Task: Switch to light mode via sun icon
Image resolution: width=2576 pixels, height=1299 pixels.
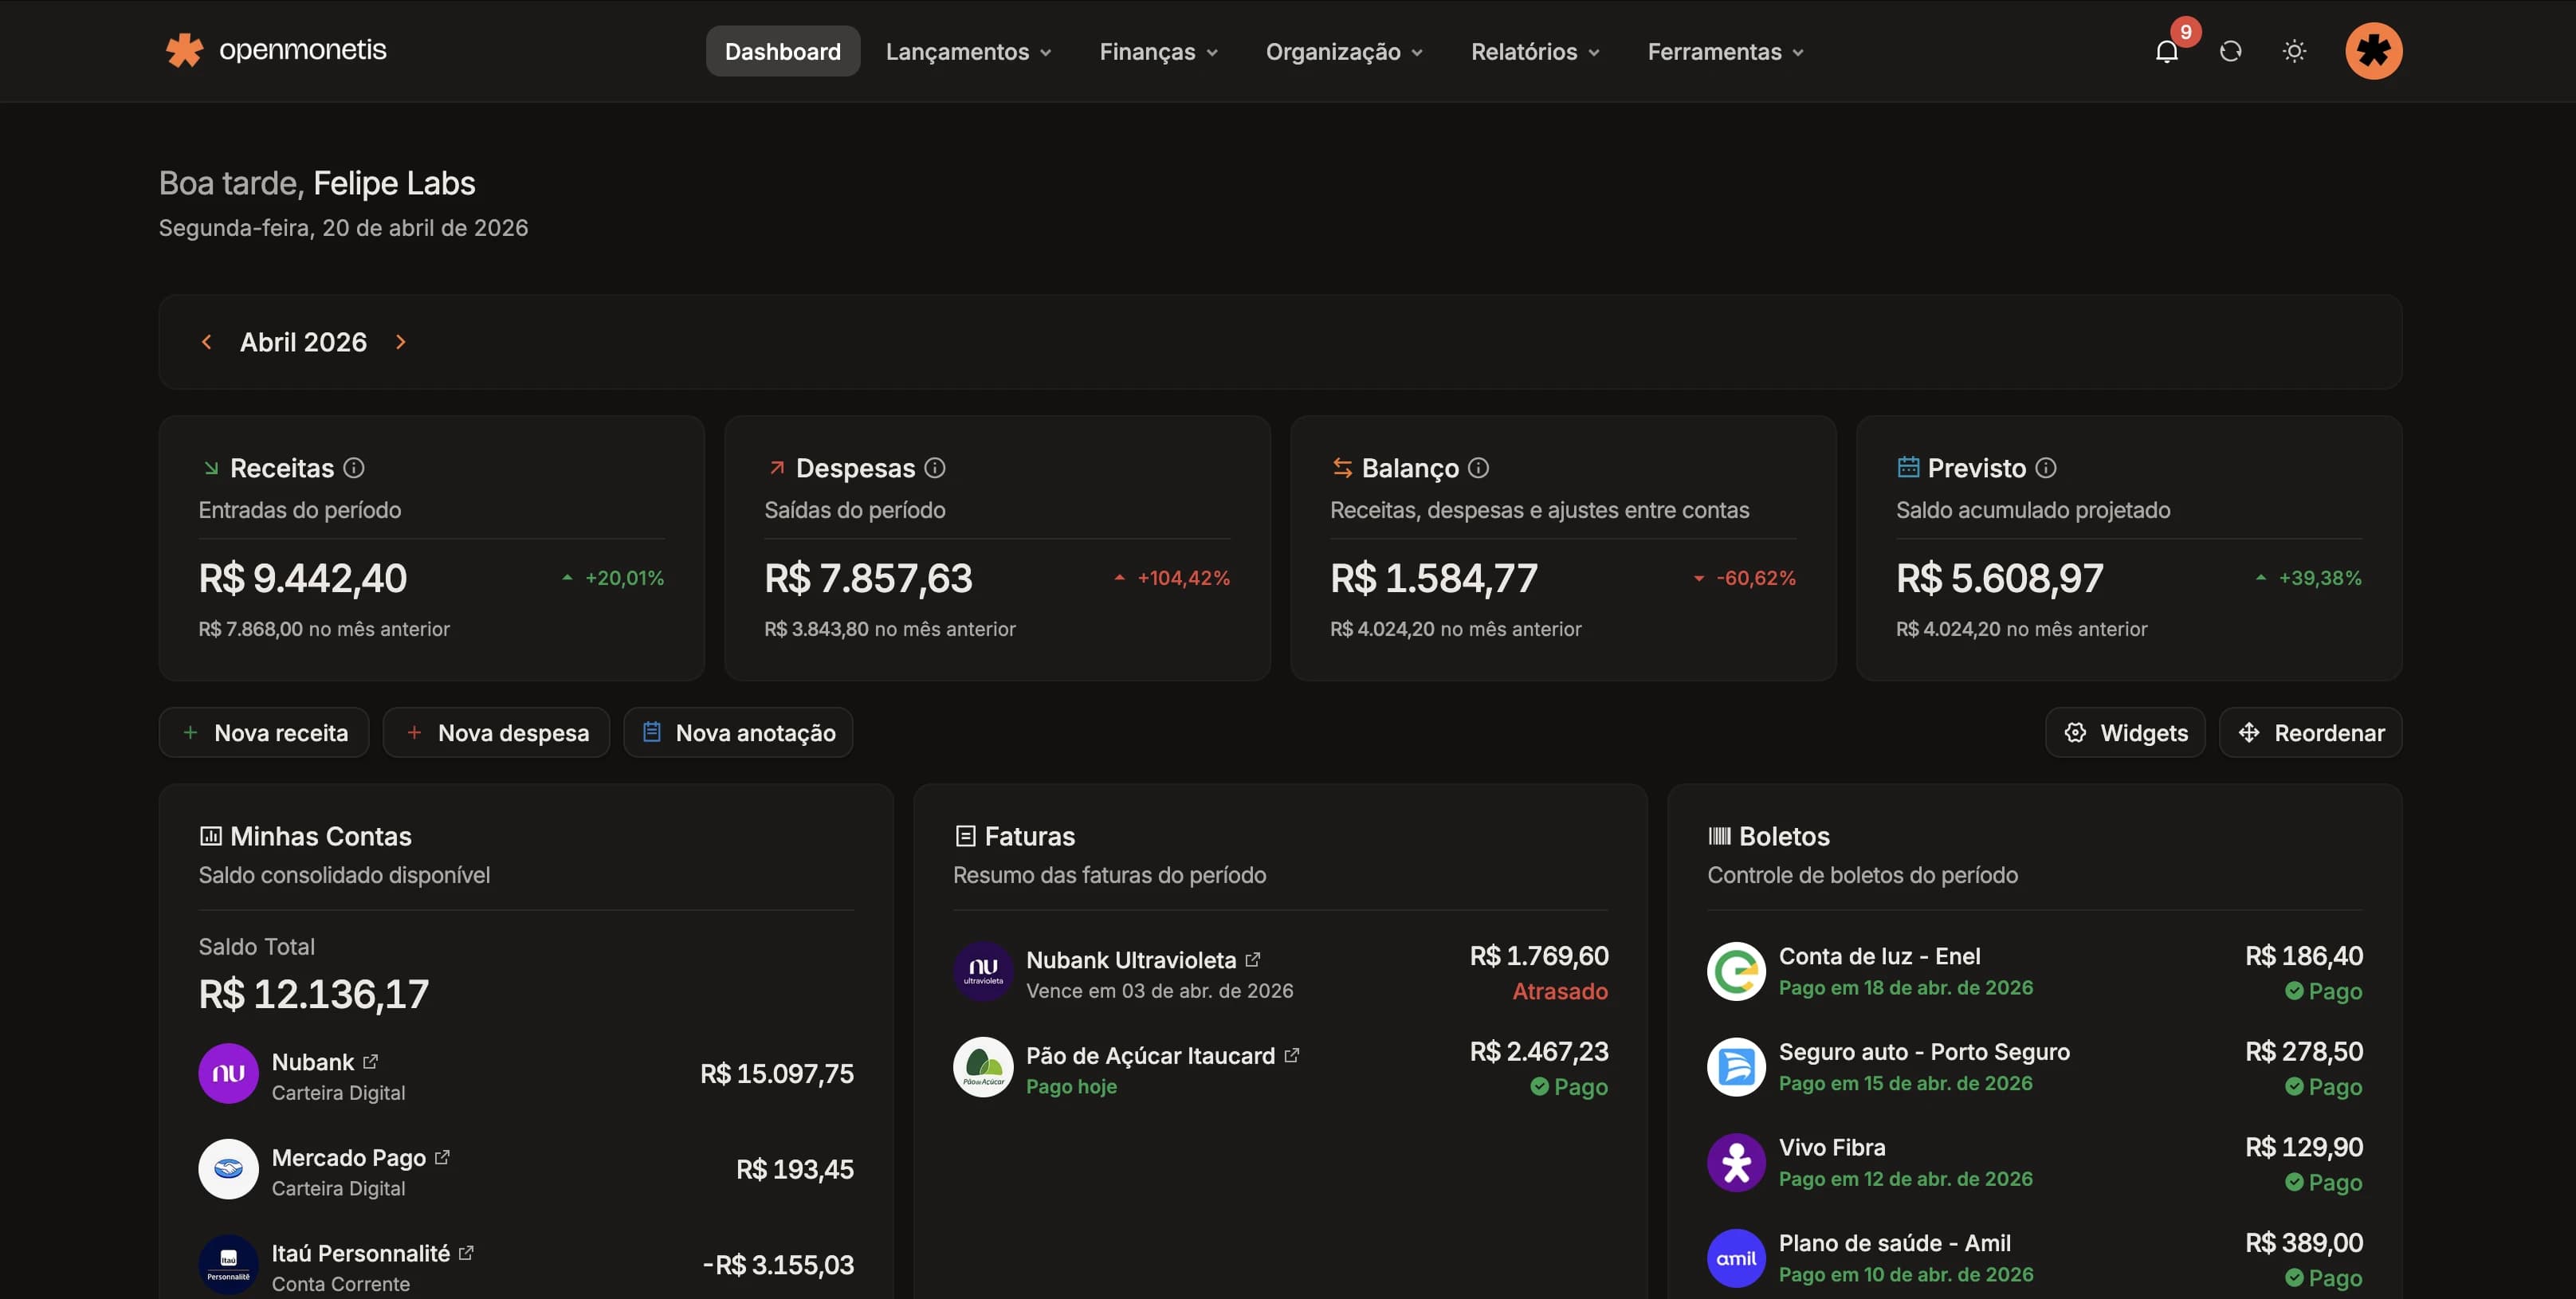Action: click(2294, 51)
